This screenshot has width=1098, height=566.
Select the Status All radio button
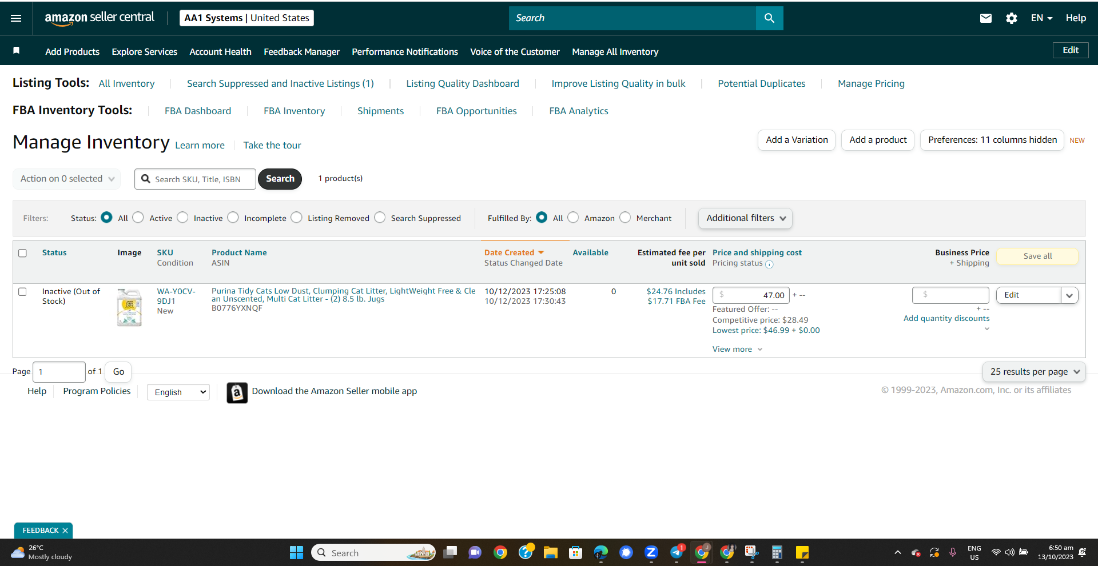[x=106, y=218]
